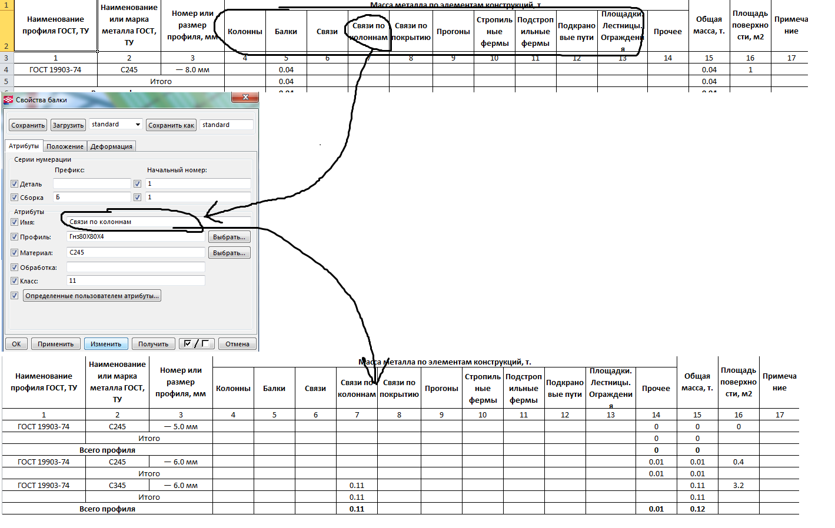Open the standard preset dropdown

[117, 125]
